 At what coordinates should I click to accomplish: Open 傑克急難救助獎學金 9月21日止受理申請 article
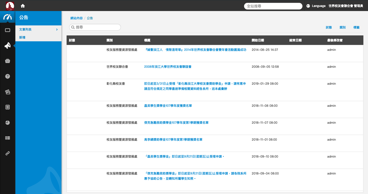[195, 176]
